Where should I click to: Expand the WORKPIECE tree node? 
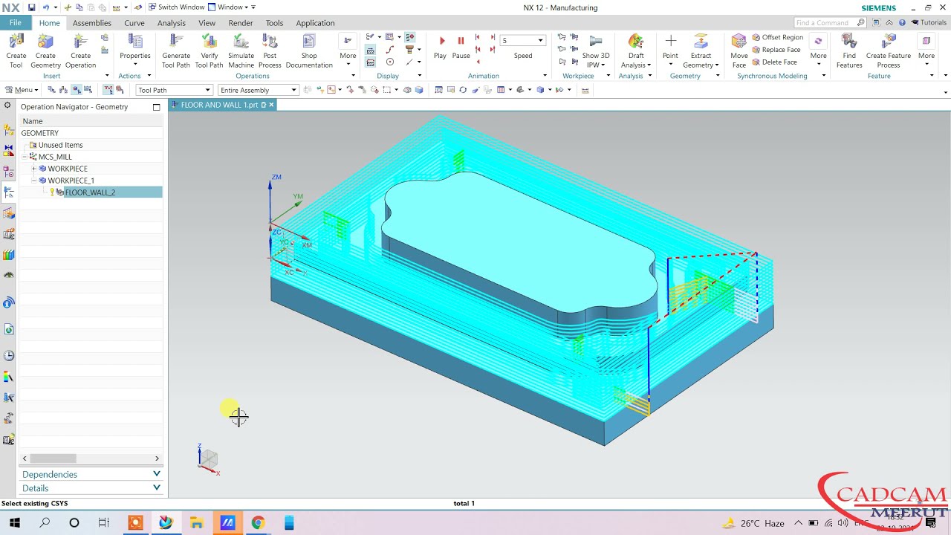pyautogui.click(x=33, y=169)
